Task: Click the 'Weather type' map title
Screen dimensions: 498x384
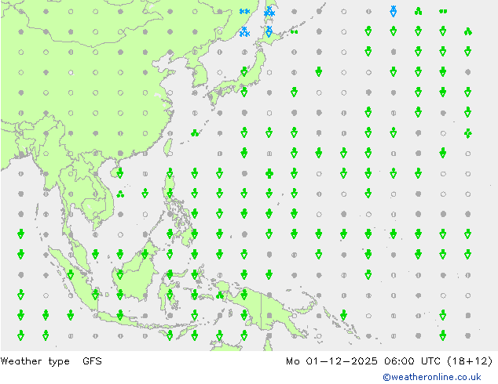Action: [35, 361]
